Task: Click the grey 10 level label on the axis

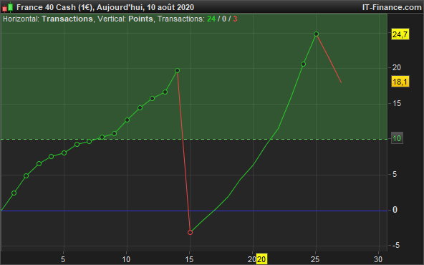Action: pos(397,138)
